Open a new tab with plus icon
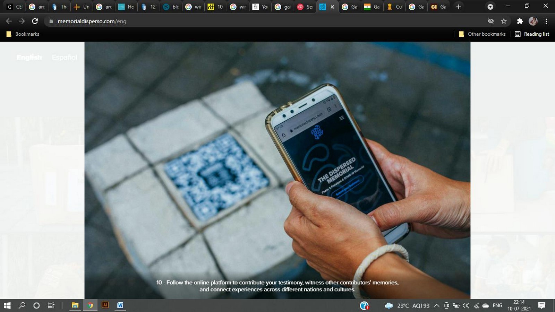 point(459,7)
